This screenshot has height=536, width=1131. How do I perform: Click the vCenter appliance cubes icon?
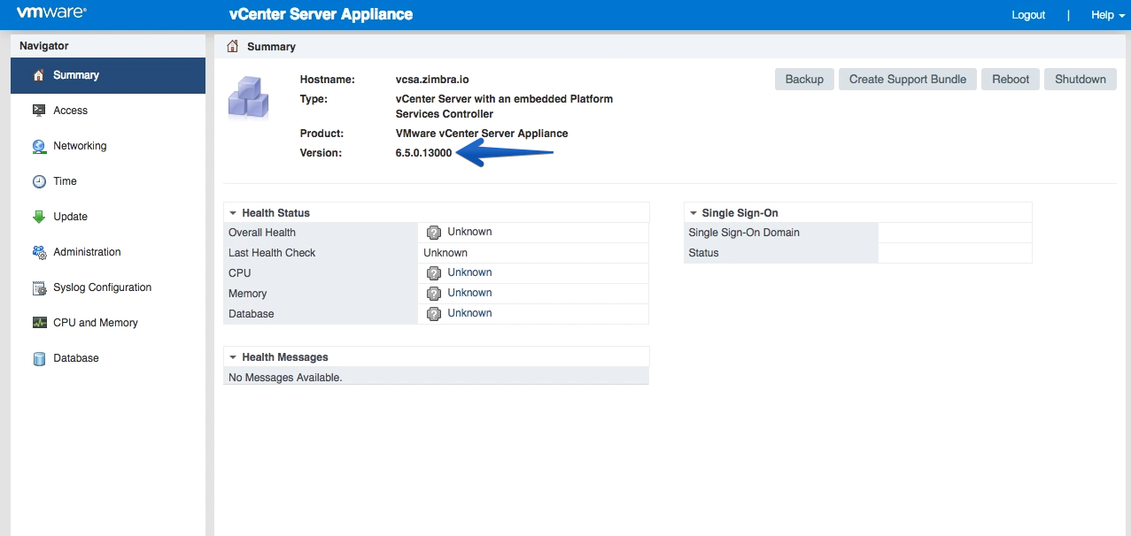pos(248,96)
